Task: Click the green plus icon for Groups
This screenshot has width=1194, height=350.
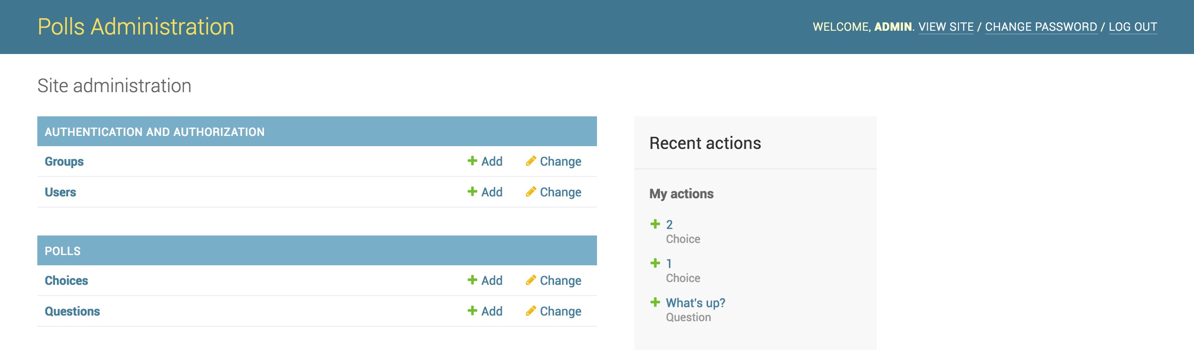Action: [472, 161]
